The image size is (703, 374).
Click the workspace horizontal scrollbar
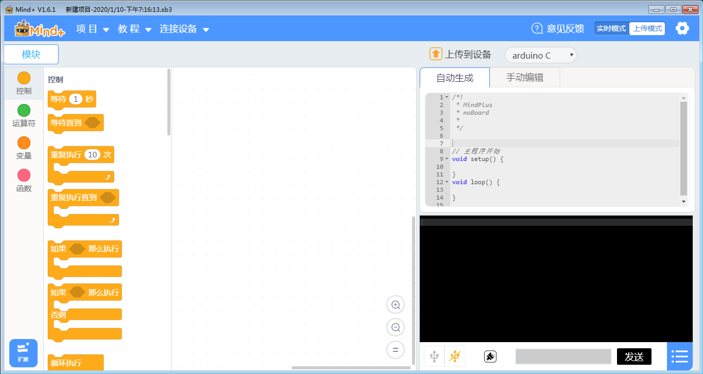coord(351,367)
